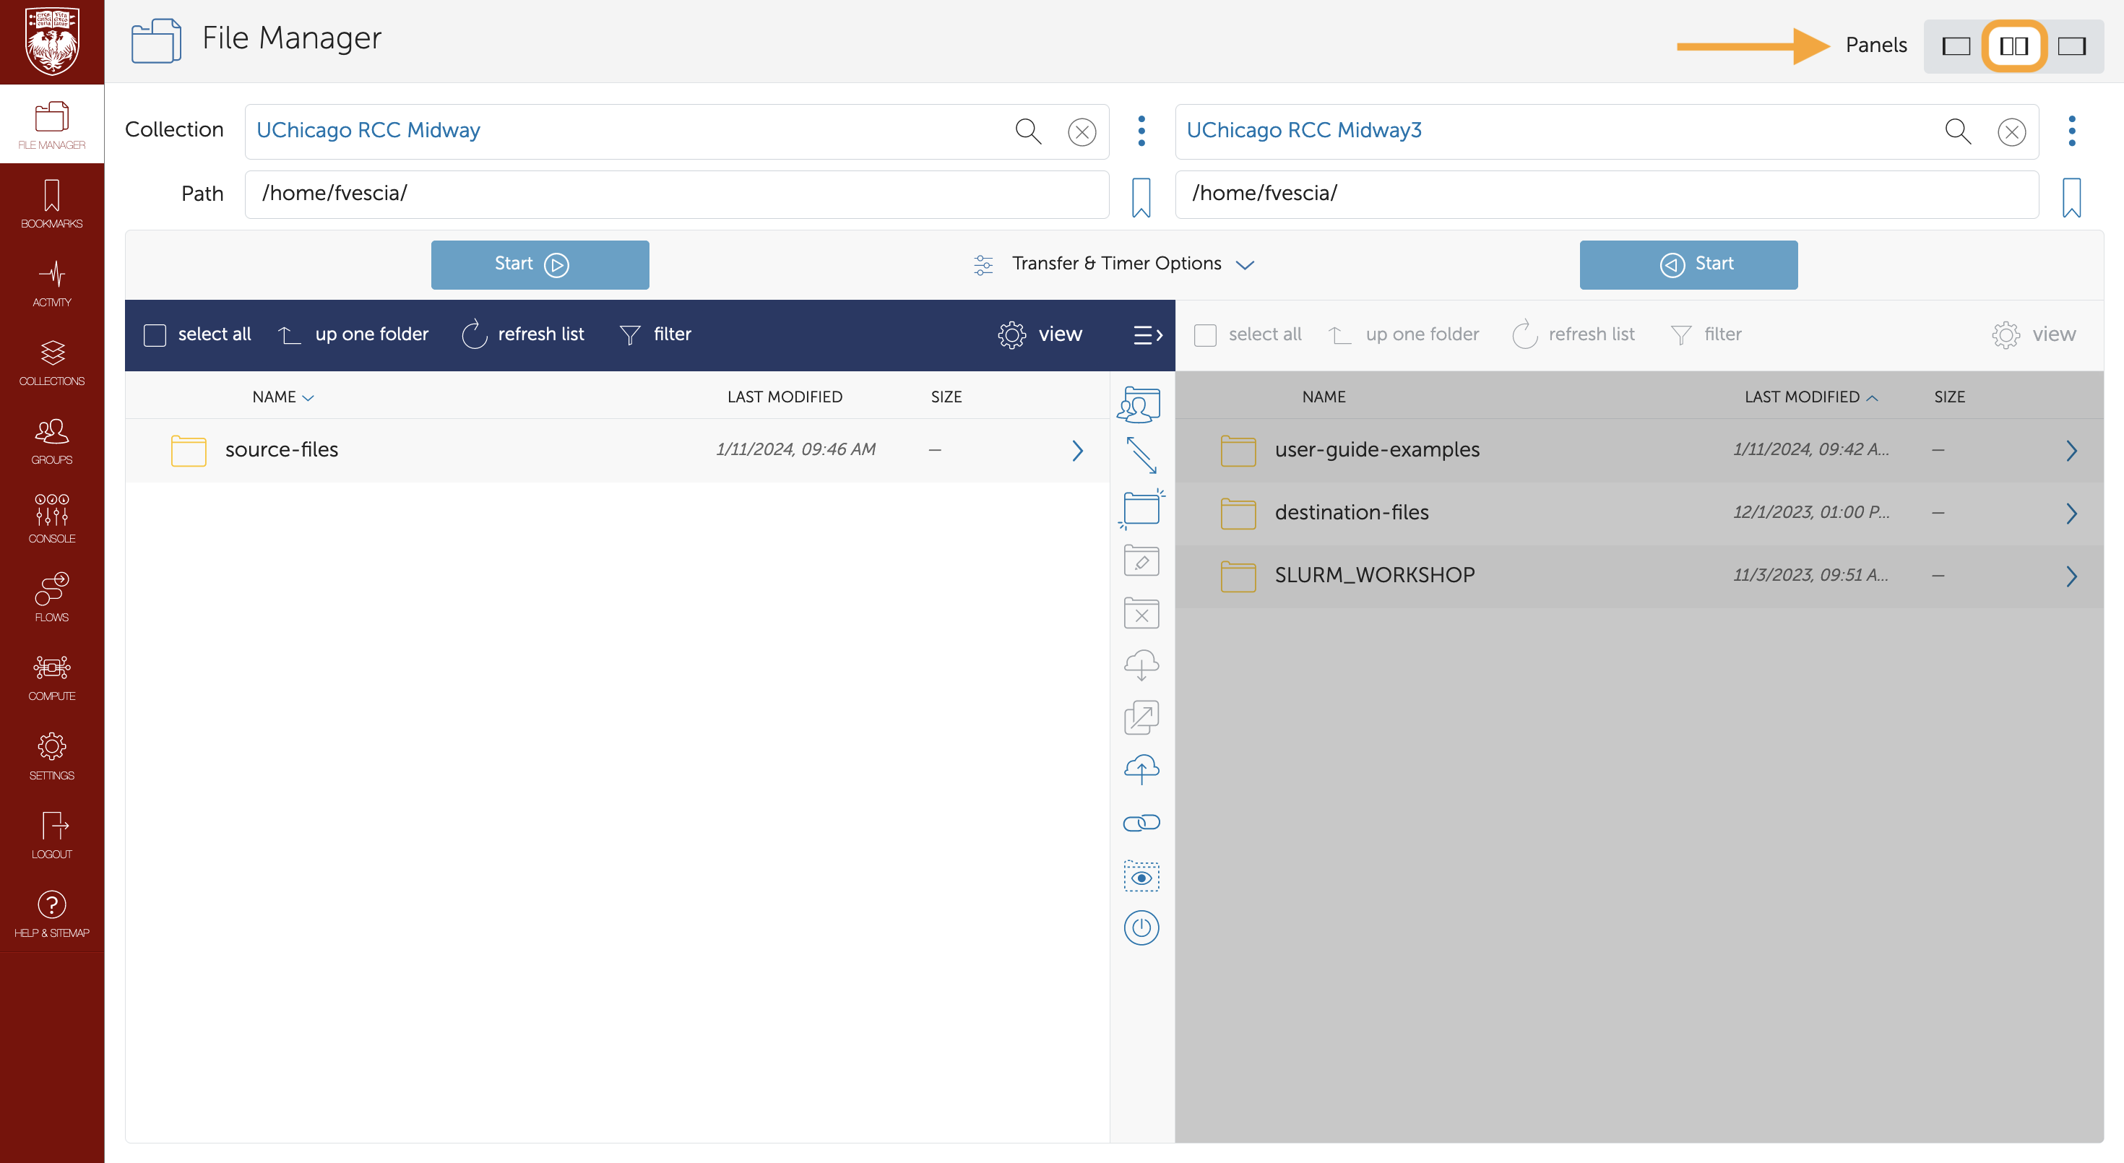Click the Activate/Deactivate power icon
Image resolution: width=2124 pixels, height=1163 pixels.
tap(1141, 928)
